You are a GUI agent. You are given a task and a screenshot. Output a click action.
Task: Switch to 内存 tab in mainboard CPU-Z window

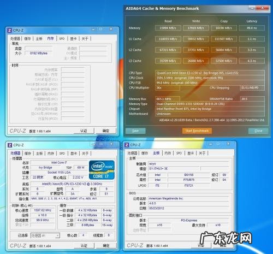168,153
